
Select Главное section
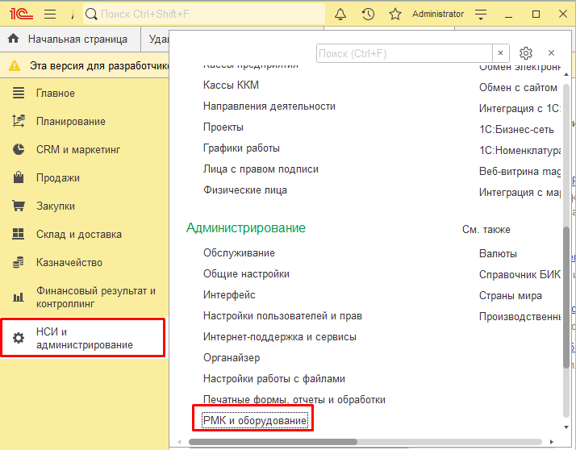(x=56, y=94)
